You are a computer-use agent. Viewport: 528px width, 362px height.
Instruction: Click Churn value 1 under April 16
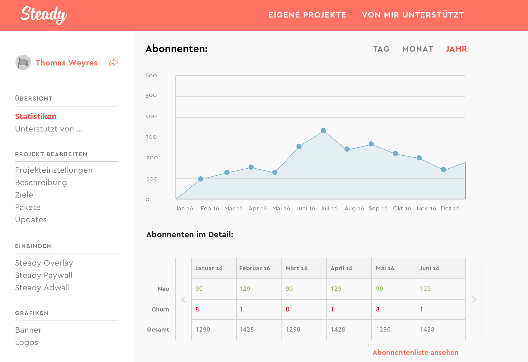pyautogui.click(x=332, y=309)
